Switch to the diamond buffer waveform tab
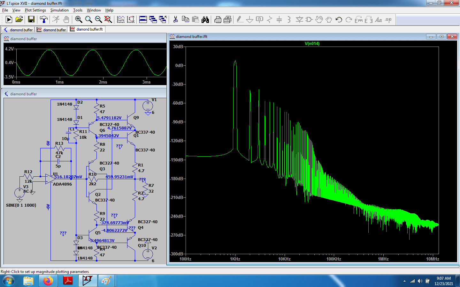Viewport: 460px width, 287px height. pos(51,30)
